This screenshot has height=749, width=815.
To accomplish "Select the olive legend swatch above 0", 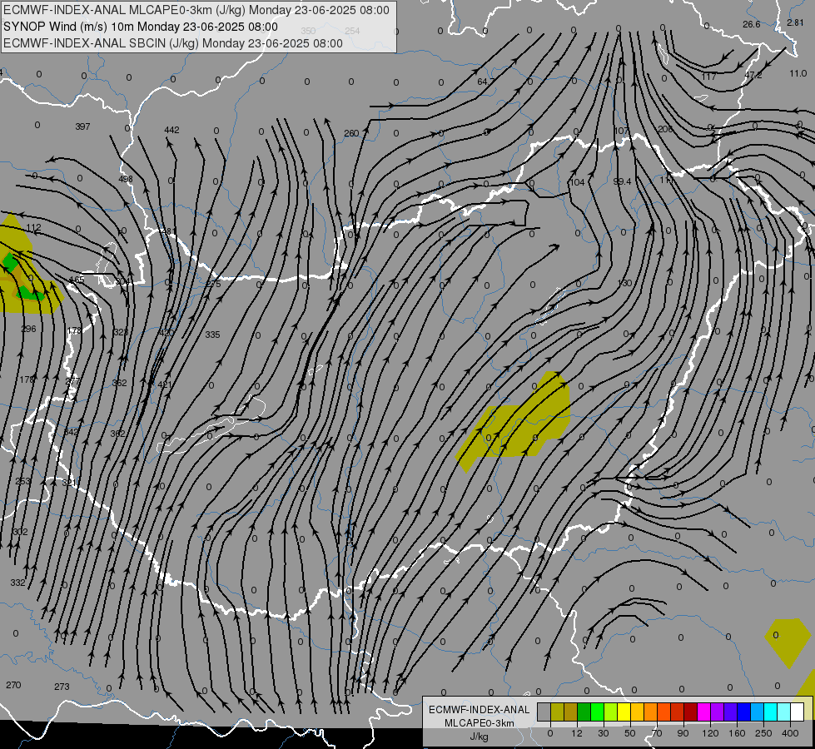I will point(557,712).
